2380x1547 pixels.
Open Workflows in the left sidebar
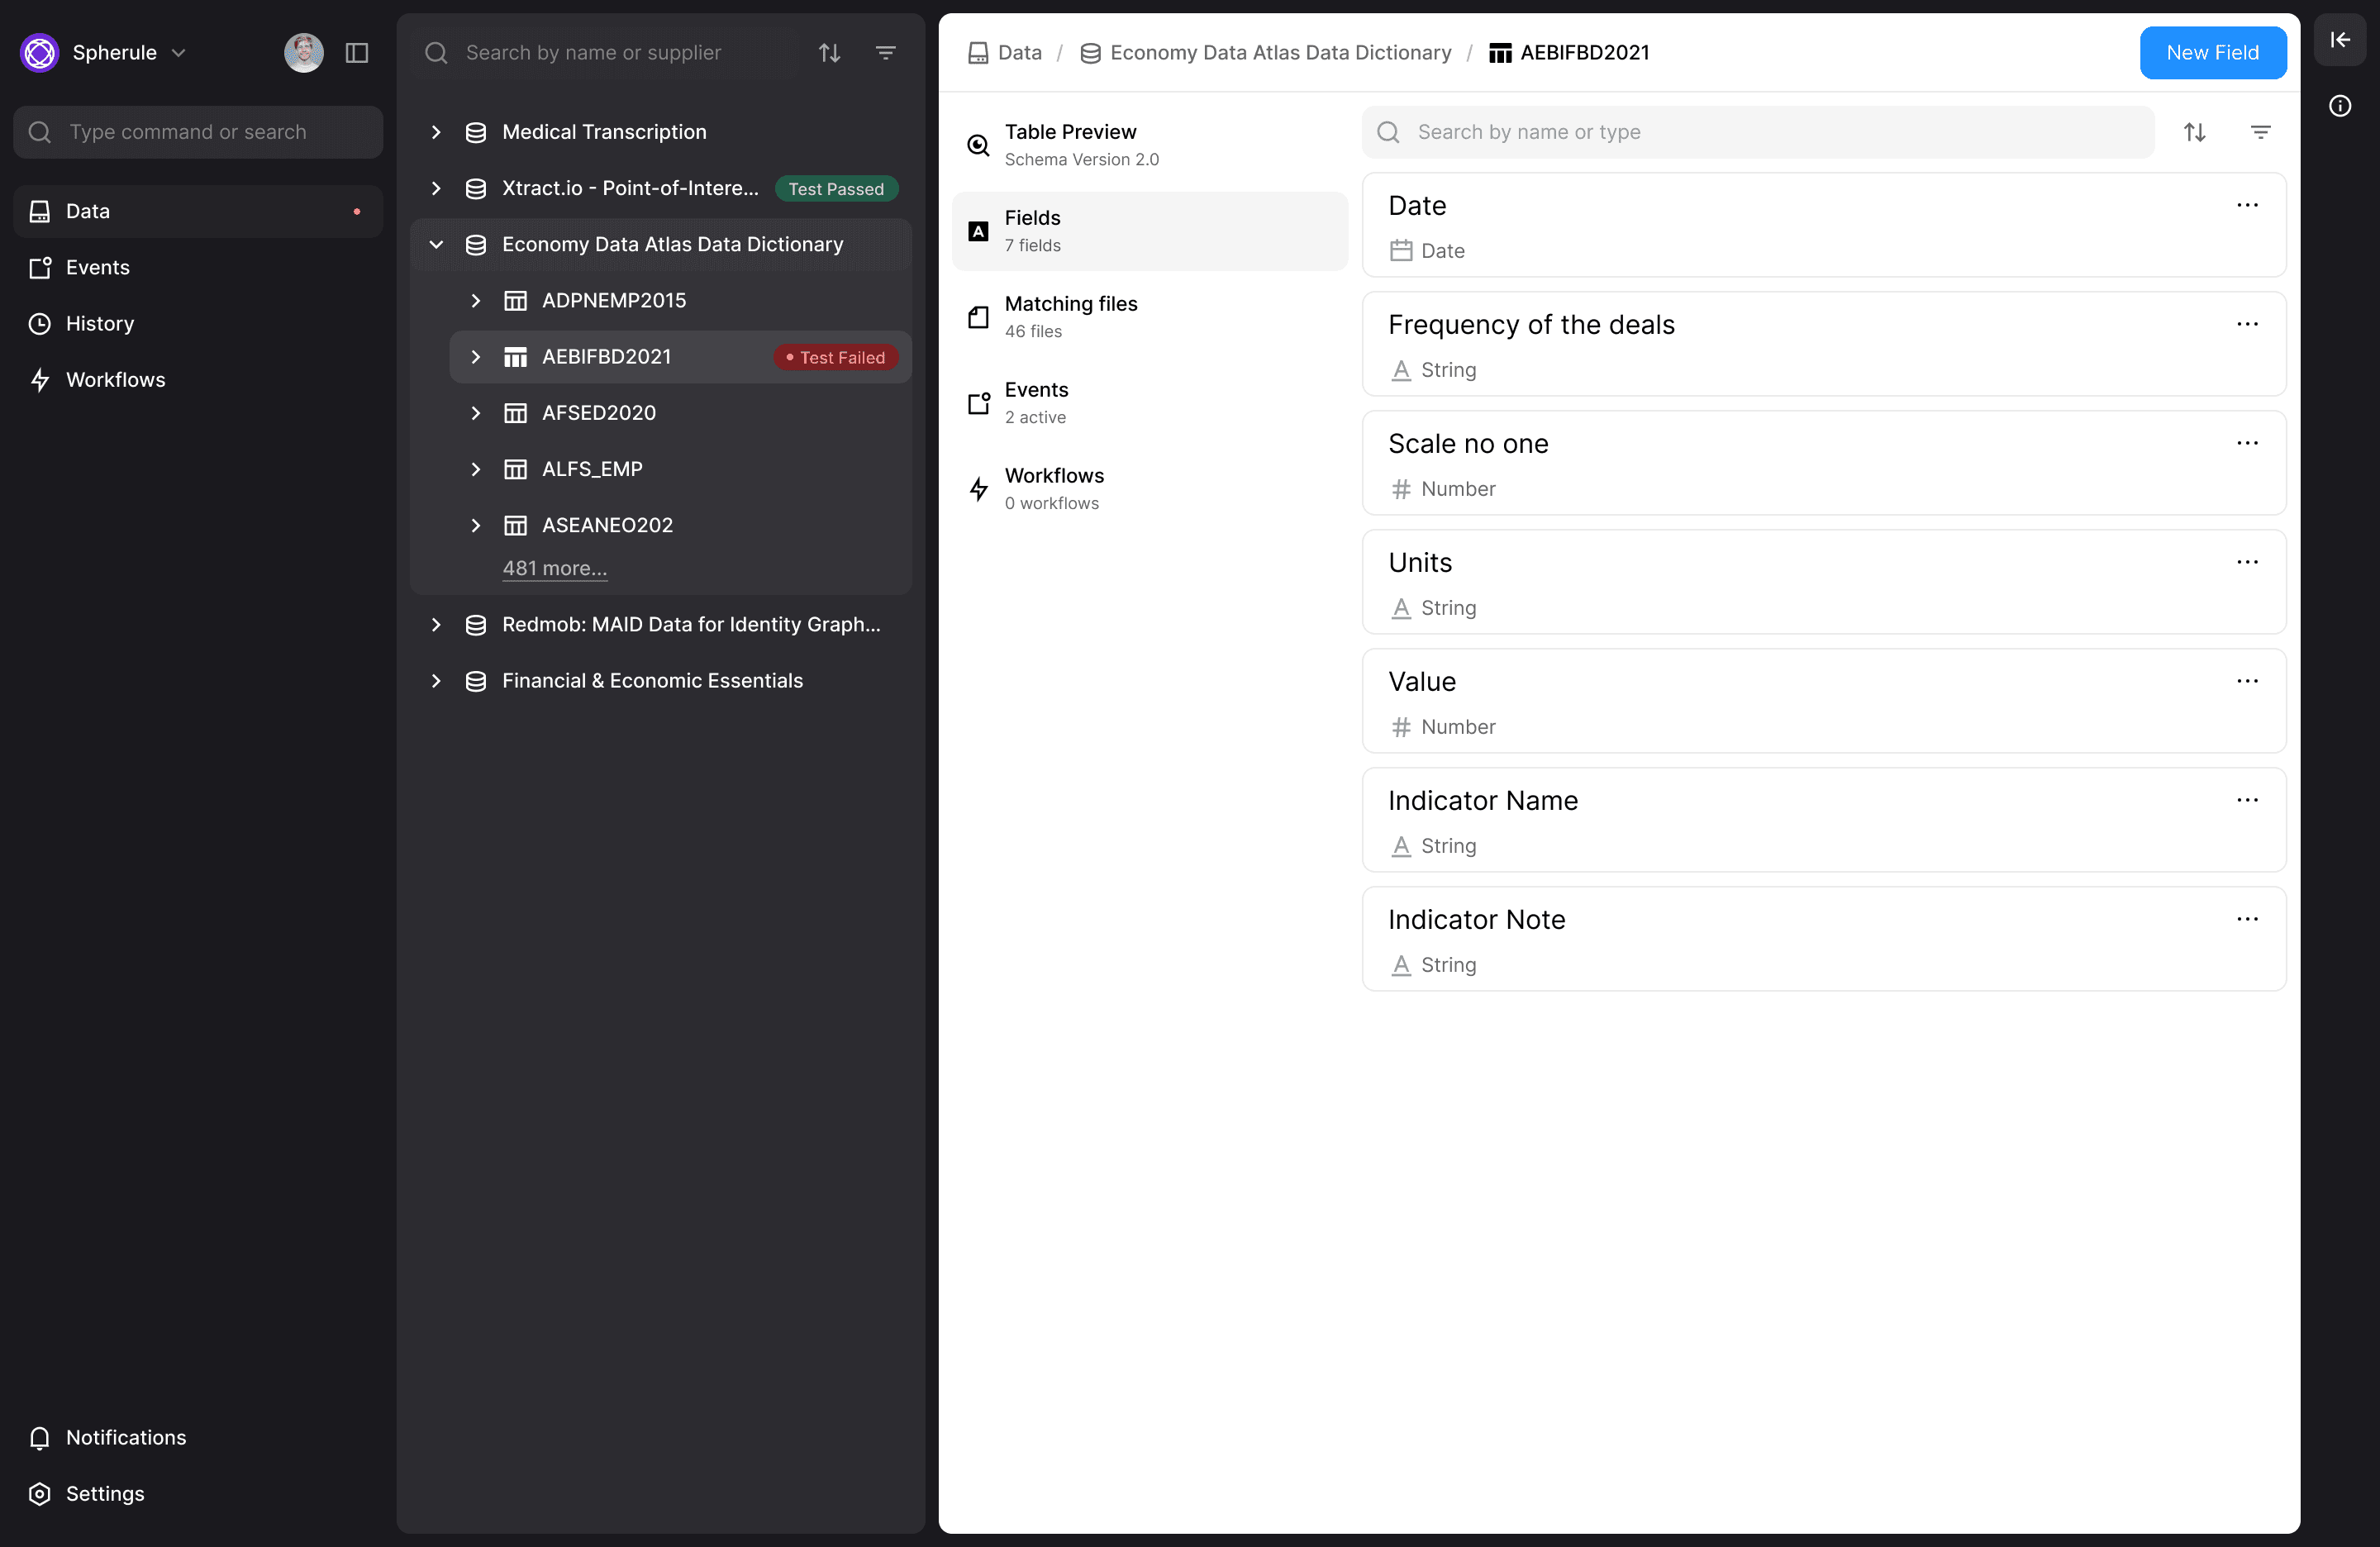115,380
